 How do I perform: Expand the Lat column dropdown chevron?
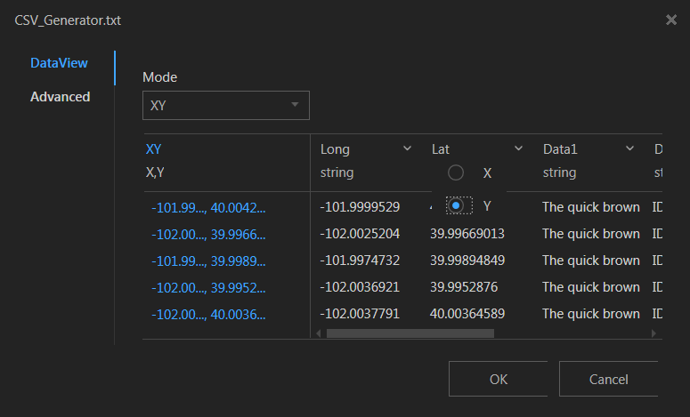518,148
